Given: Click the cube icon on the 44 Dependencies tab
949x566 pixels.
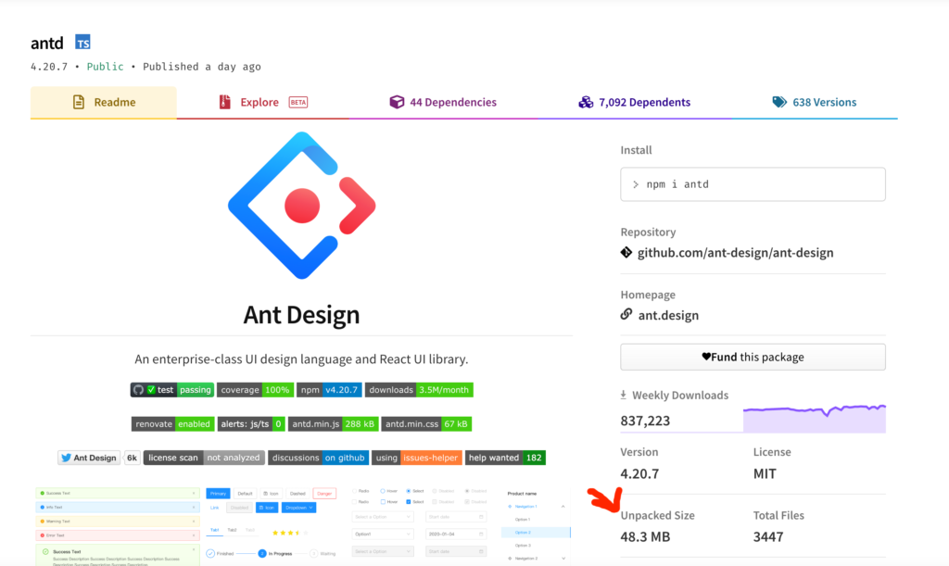Looking at the screenshot, I should 398,102.
